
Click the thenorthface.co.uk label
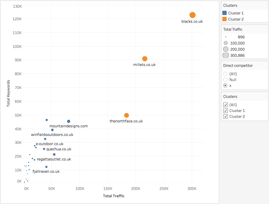126,121
